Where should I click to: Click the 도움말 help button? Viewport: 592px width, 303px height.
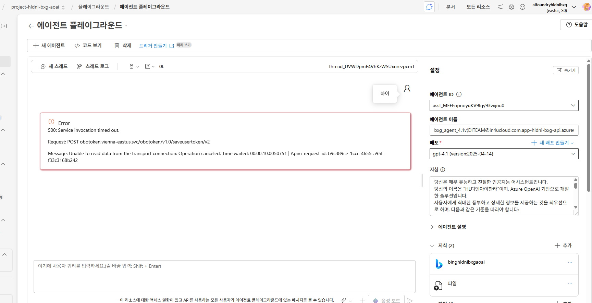pyautogui.click(x=577, y=25)
